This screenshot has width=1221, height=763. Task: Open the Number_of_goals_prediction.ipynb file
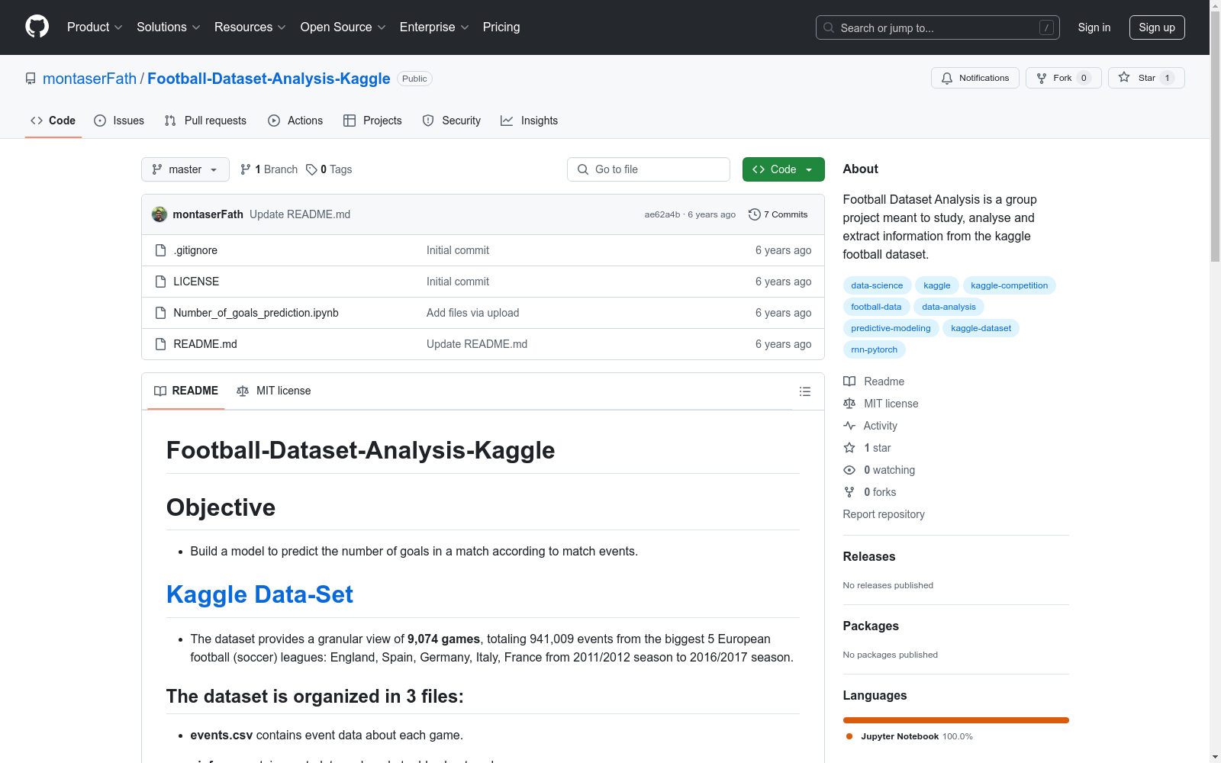256,313
